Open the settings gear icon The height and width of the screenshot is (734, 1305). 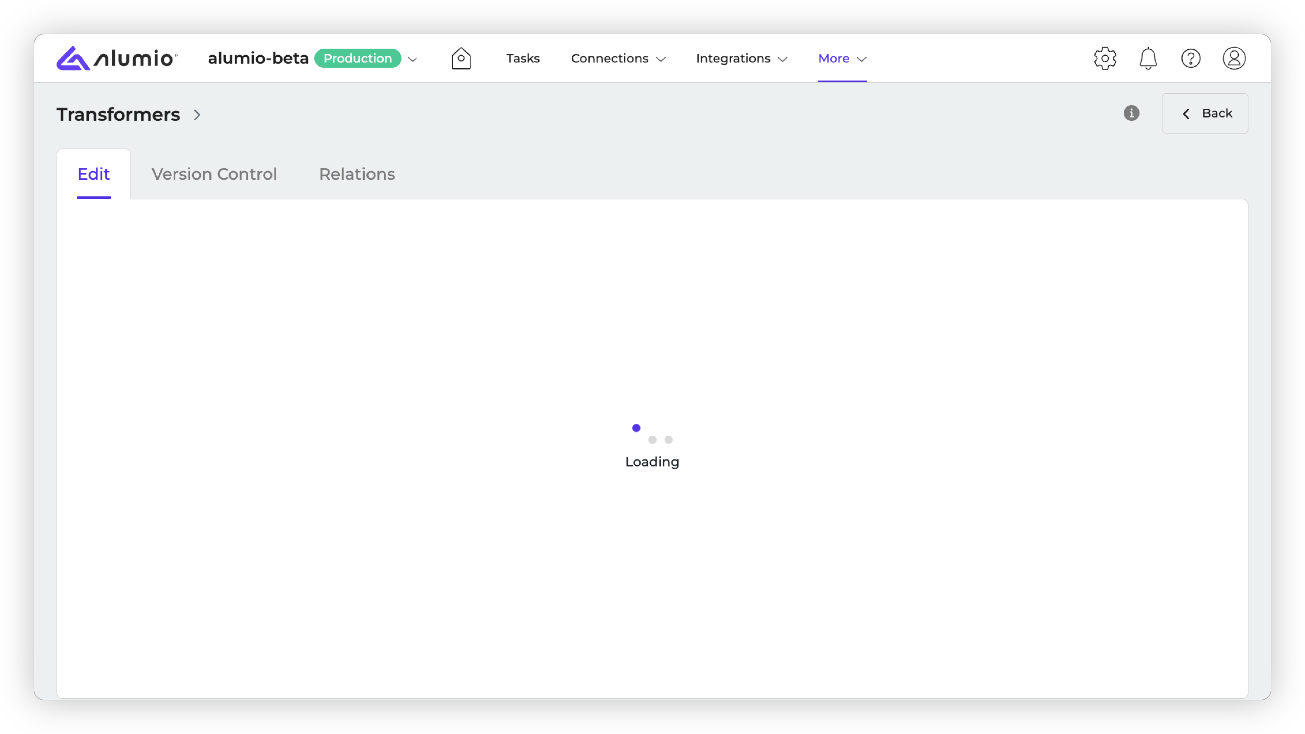tap(1105, 58)
